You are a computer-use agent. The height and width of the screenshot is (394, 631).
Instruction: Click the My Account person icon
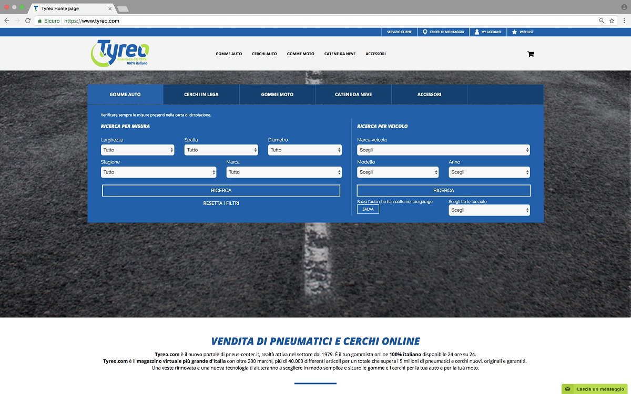pyautogui.click(x=476, y=32)
